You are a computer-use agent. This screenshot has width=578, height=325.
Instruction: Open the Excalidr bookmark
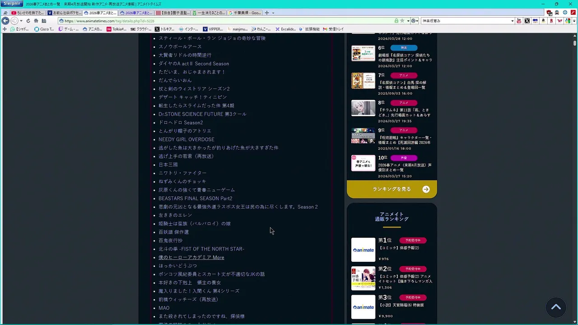click(x=285, y=29)
